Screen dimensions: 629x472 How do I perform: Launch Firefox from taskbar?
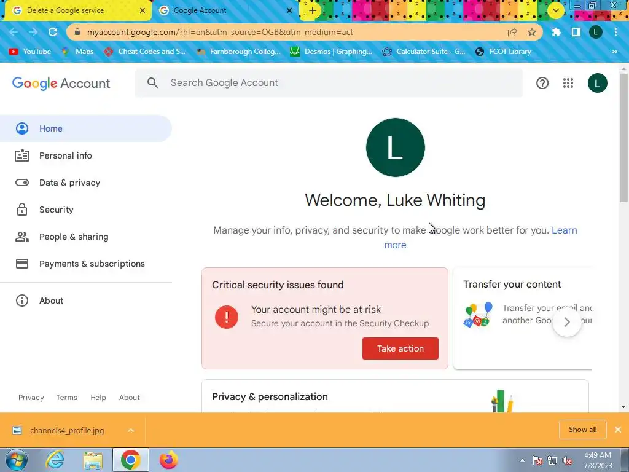168,460
